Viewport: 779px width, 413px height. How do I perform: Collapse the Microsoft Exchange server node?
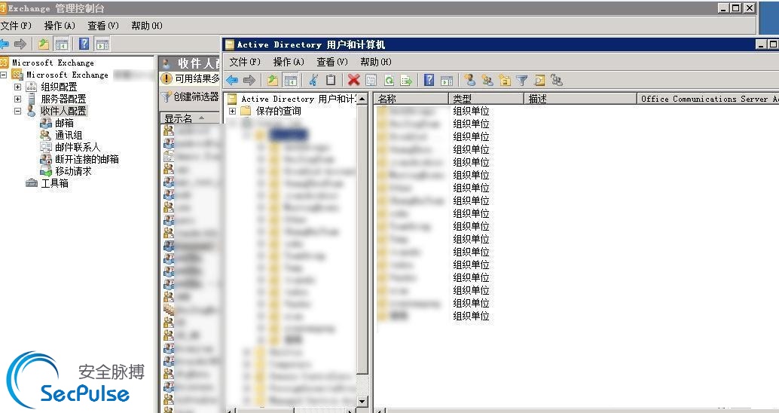click(x=3, y=75)
